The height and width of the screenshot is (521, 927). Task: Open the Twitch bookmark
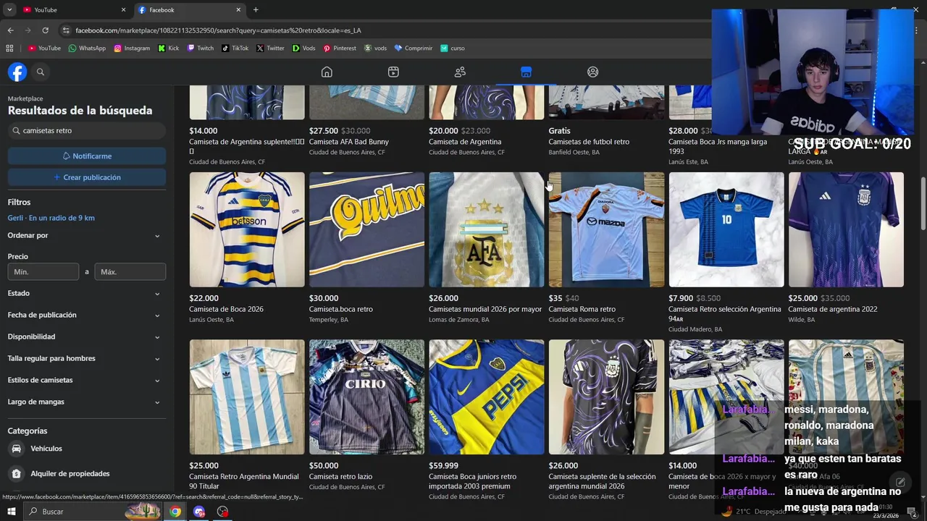201,48
